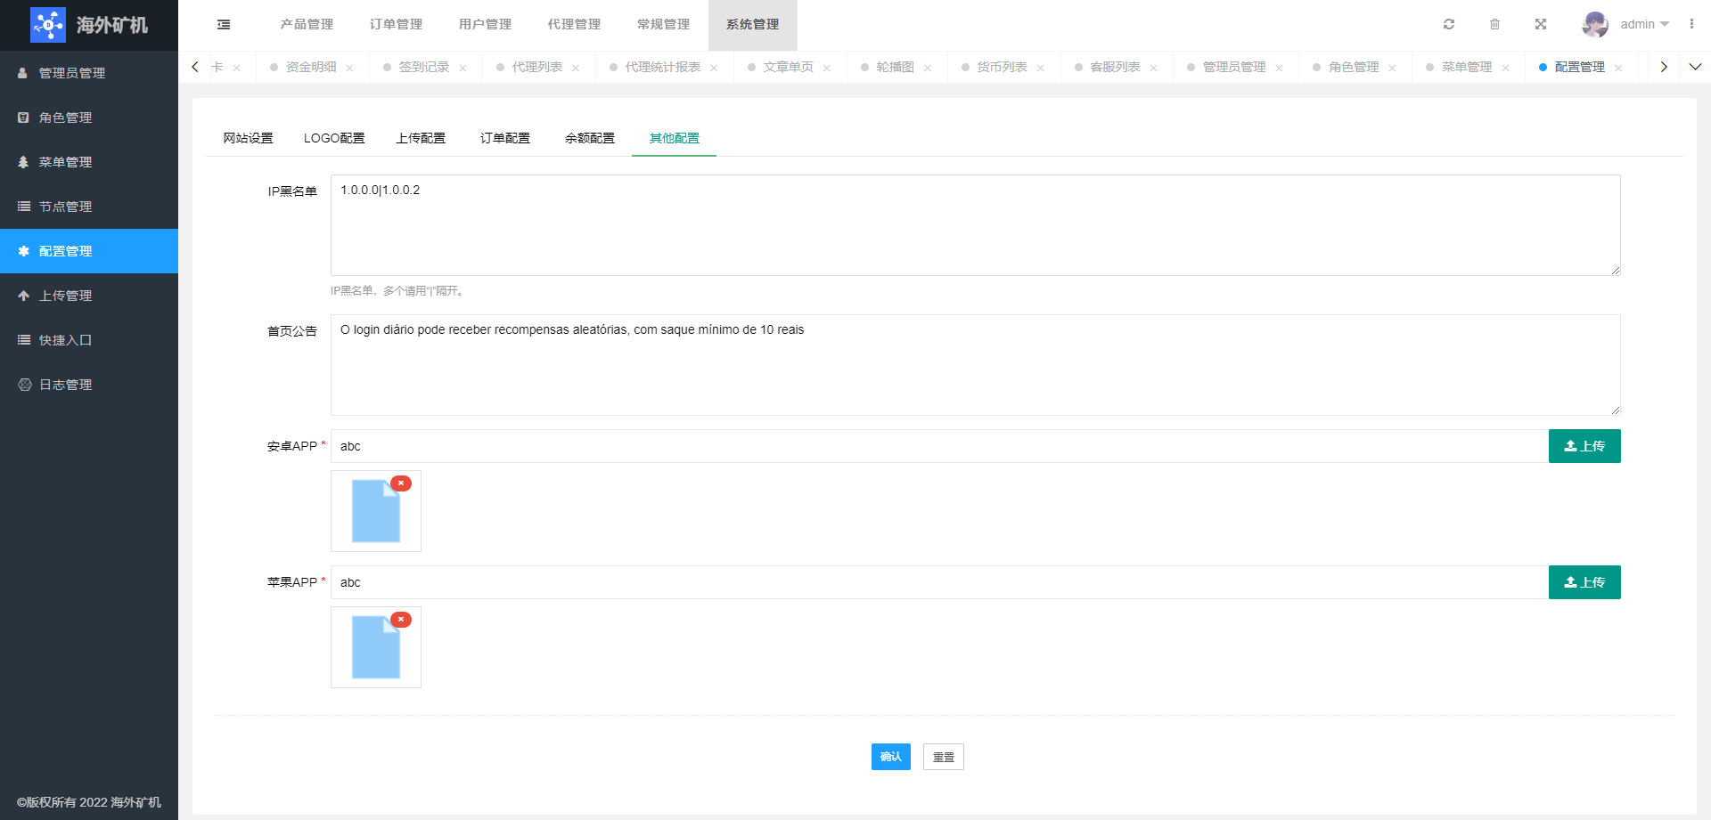Click the refresh icon in top bar
1711x820 pixels.
tap(1449, 25)
